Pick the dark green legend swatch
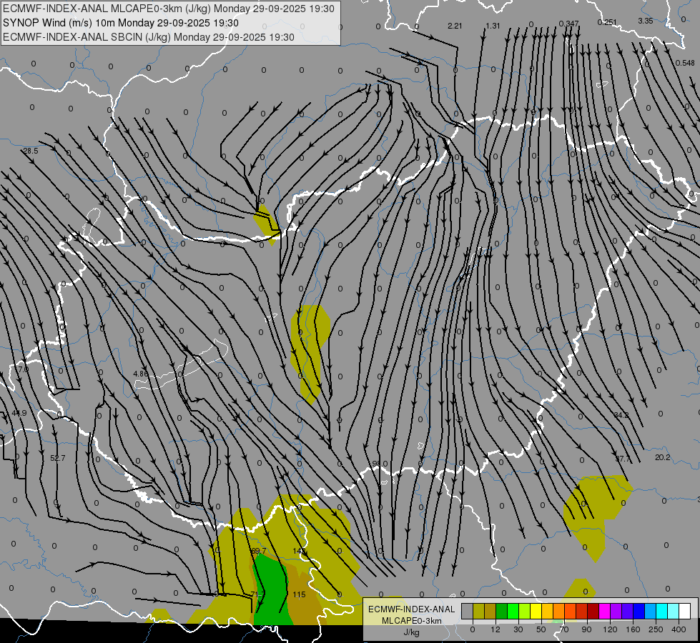700x643 pixels. point(501,611)
